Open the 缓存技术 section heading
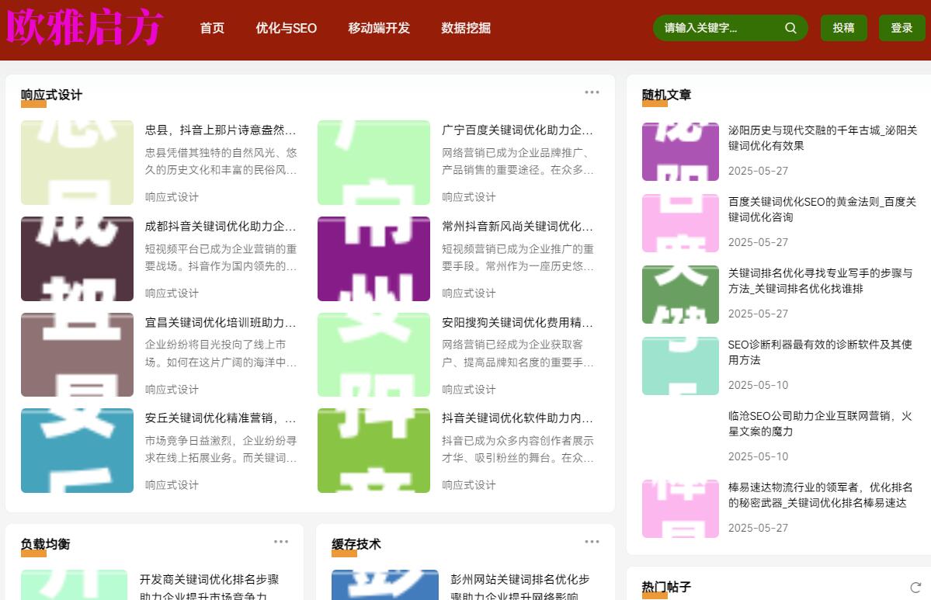The width and height of the screenshot is (931, 600). 356,544
